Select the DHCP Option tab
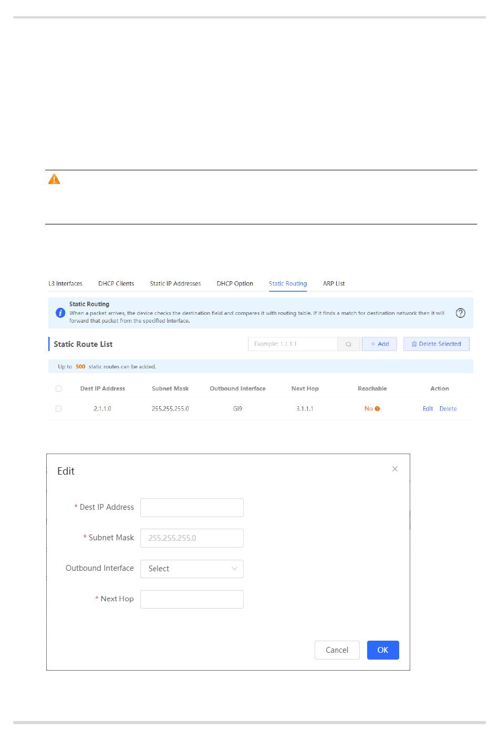Screen dimensions: 499x740 [235, 284]
